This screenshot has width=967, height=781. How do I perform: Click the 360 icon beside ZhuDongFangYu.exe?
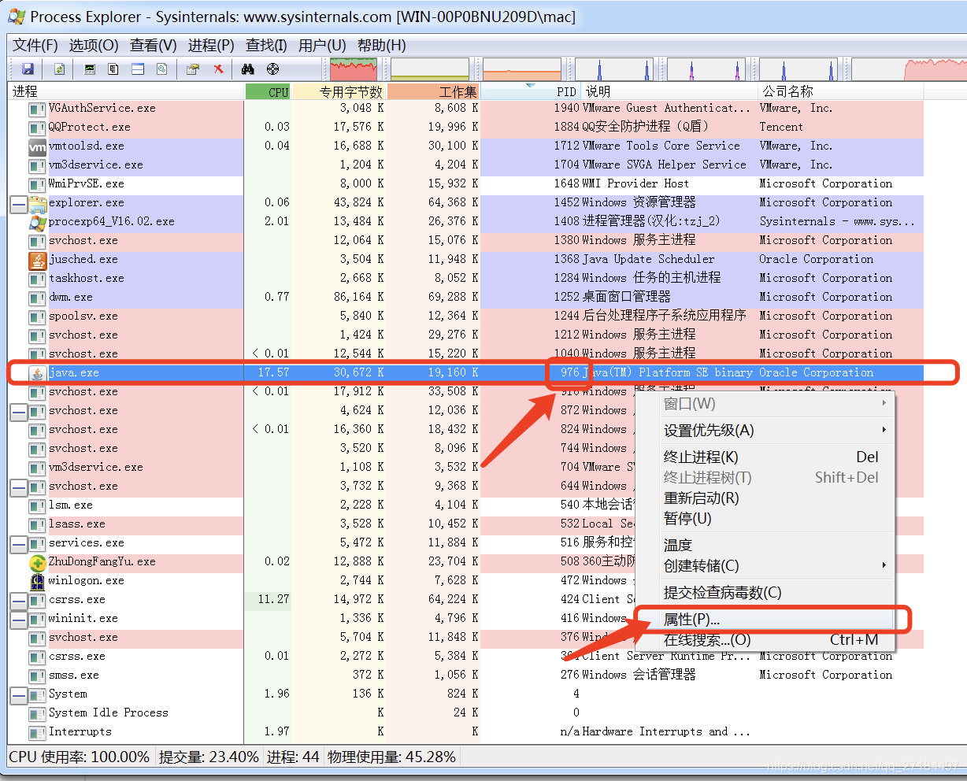[37, 562]
